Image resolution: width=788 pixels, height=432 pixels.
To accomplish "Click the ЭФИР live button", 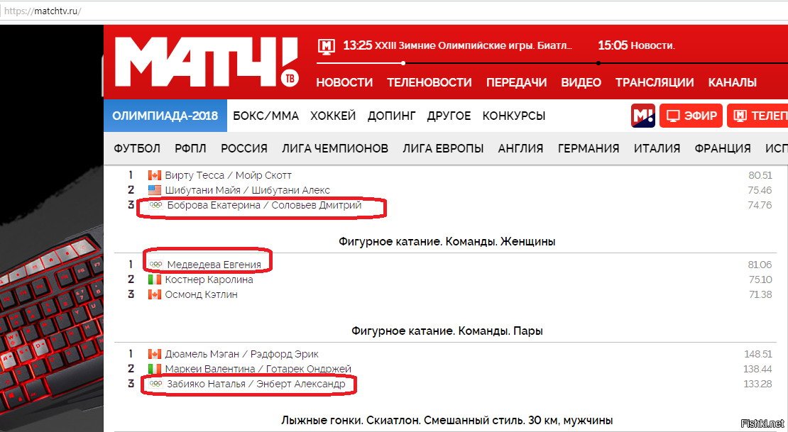I will pyautogui.click(x=691, y=116).
